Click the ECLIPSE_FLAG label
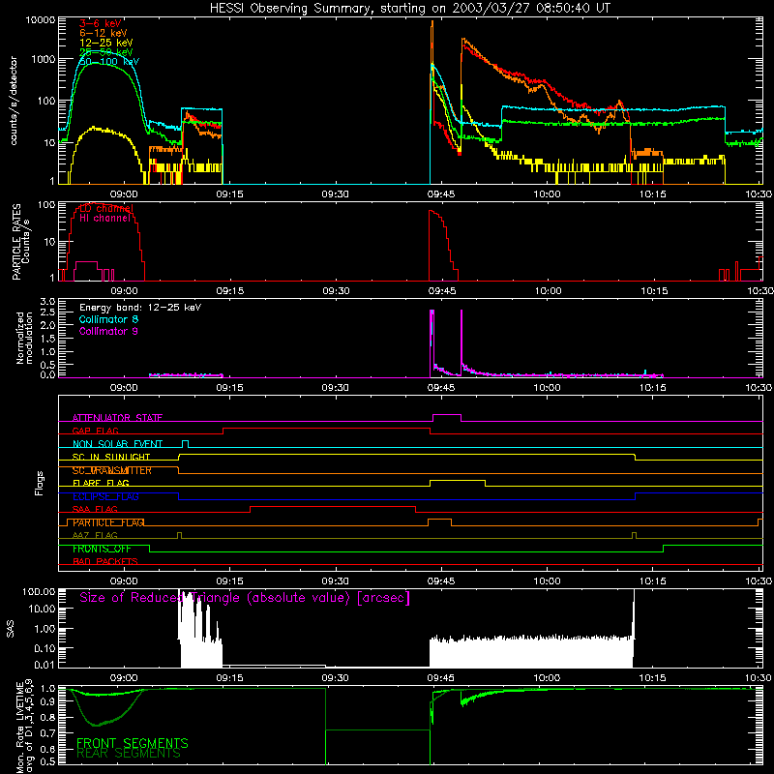774x774 pixels. pyautogui.click(x=105, y=496)
